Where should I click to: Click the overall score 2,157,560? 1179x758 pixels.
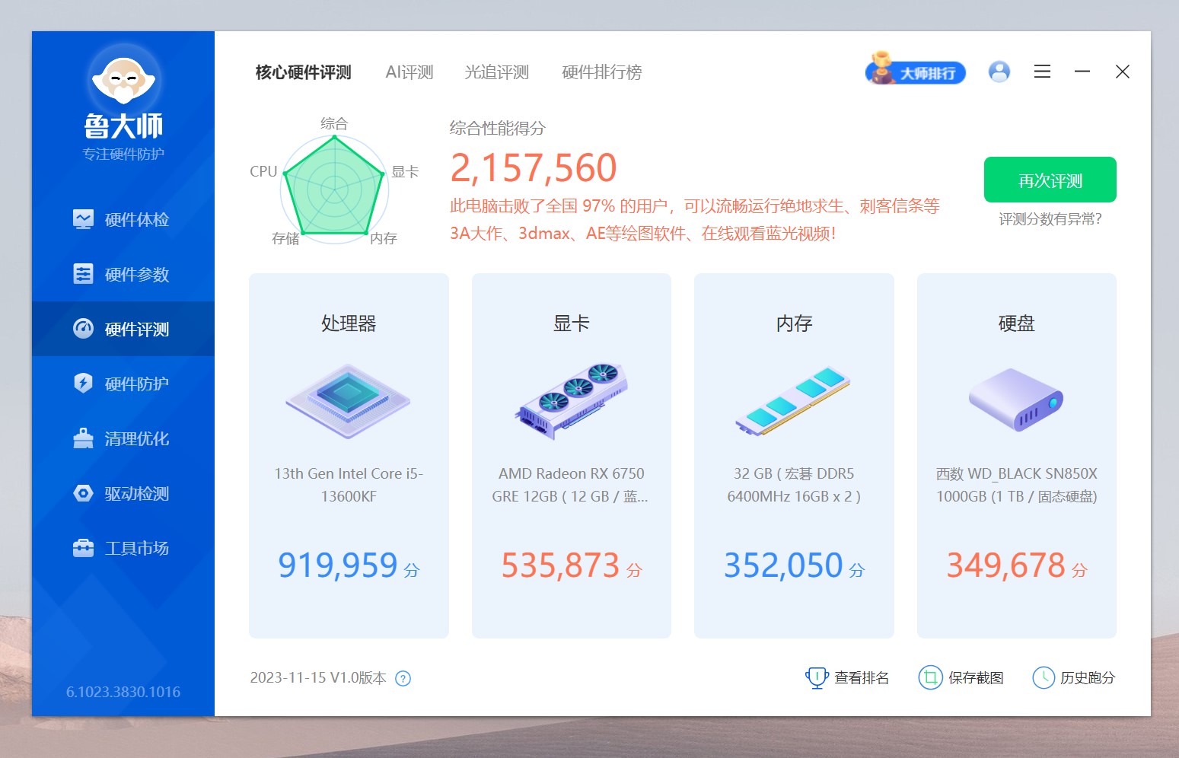[533, 167]
